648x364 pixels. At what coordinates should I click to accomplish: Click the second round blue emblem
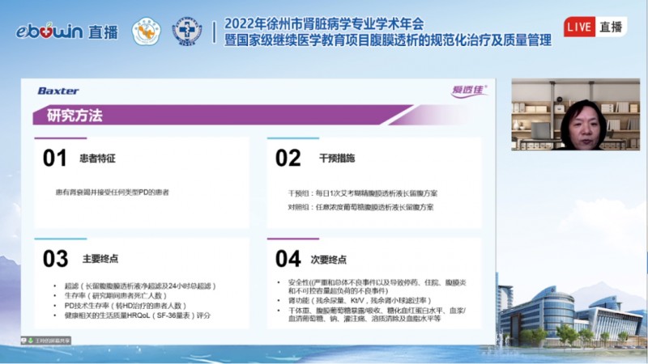tap(187, 31)
